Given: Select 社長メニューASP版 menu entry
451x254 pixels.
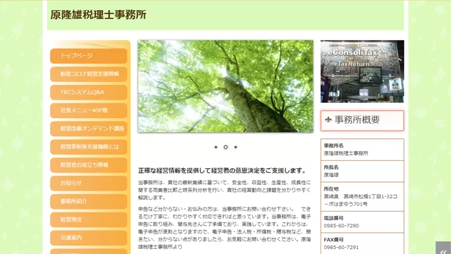Looking at the screenshot, I should point(88,110).
